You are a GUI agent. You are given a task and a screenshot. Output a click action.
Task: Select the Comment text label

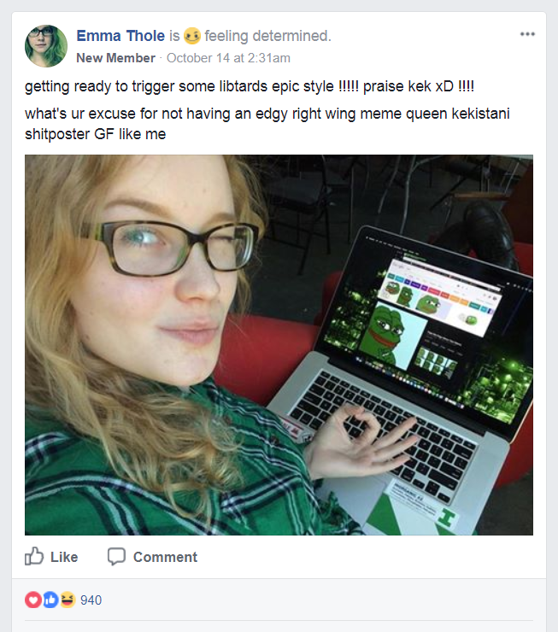(x=165, y=557)
